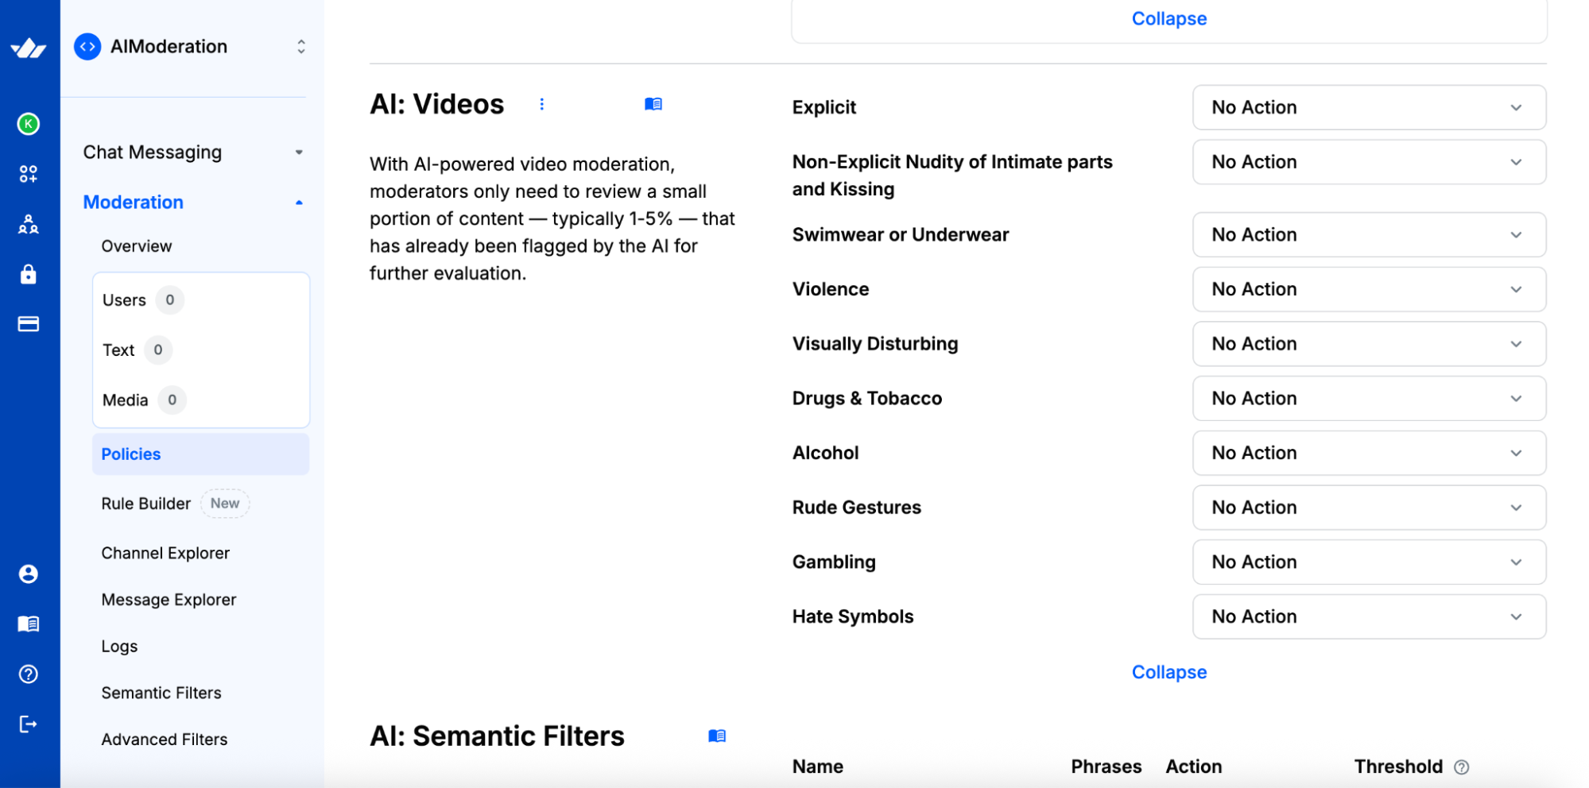Open the AI: Videos three-dot options menu
The height and width of the screenshot is (788, 1589).
coord(542,104)
